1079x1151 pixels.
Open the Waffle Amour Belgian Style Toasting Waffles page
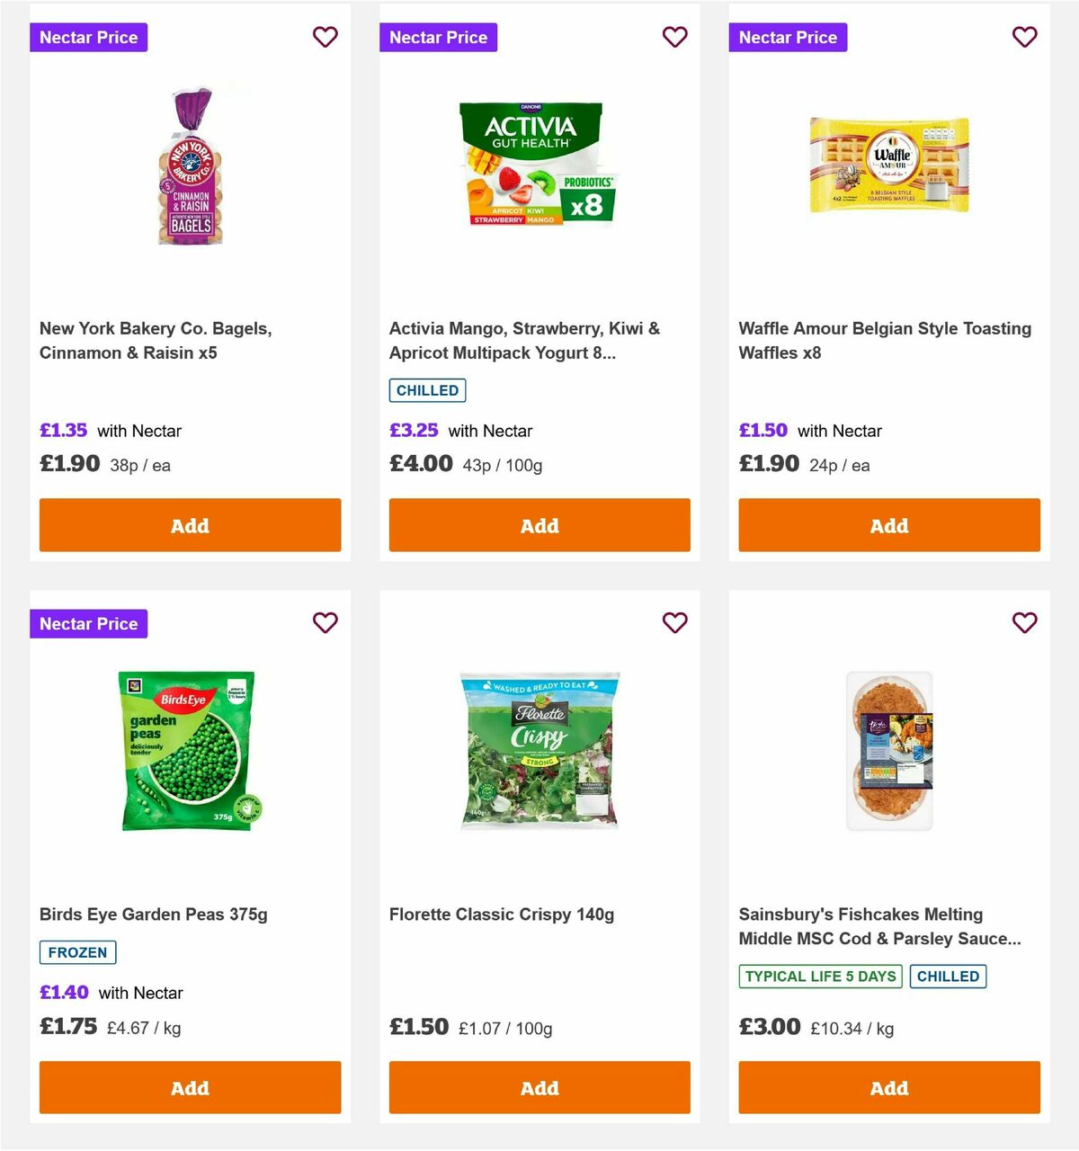(x=884, y=340)
